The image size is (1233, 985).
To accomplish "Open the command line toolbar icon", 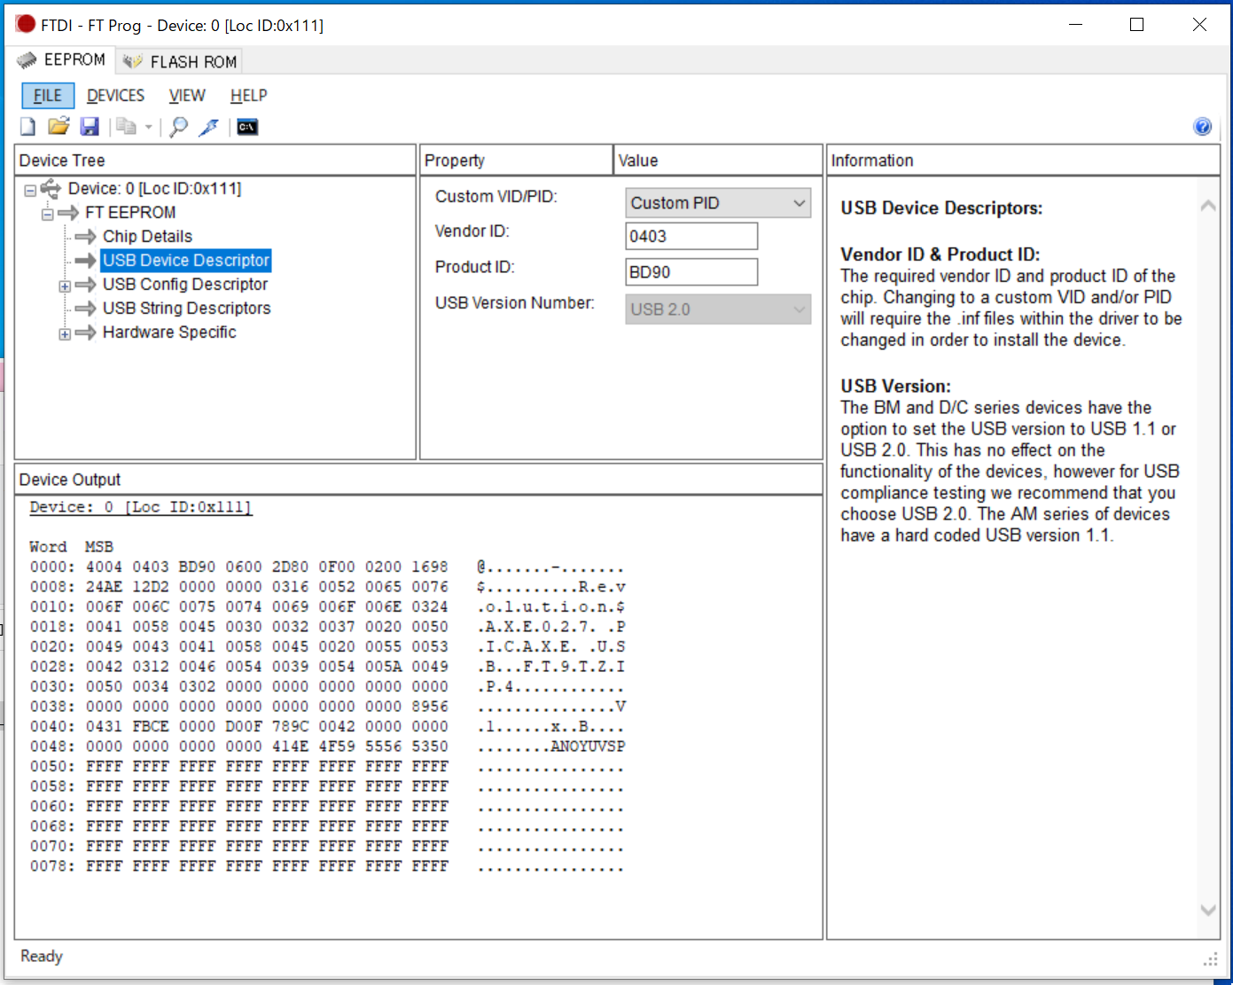I will [x=247, y=127].
